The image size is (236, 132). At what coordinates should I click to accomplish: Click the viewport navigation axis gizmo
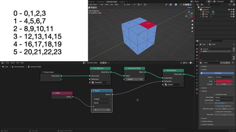189,14
